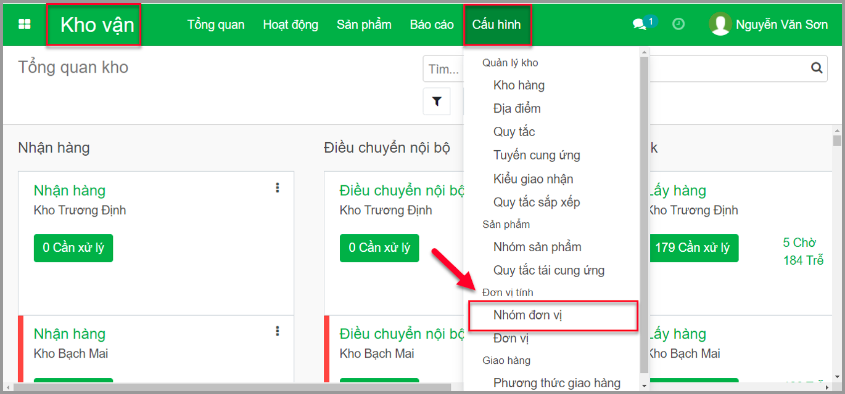Click the Kho vận app title
The height and width of the screenshot is (394, 845).
(97, 25)
